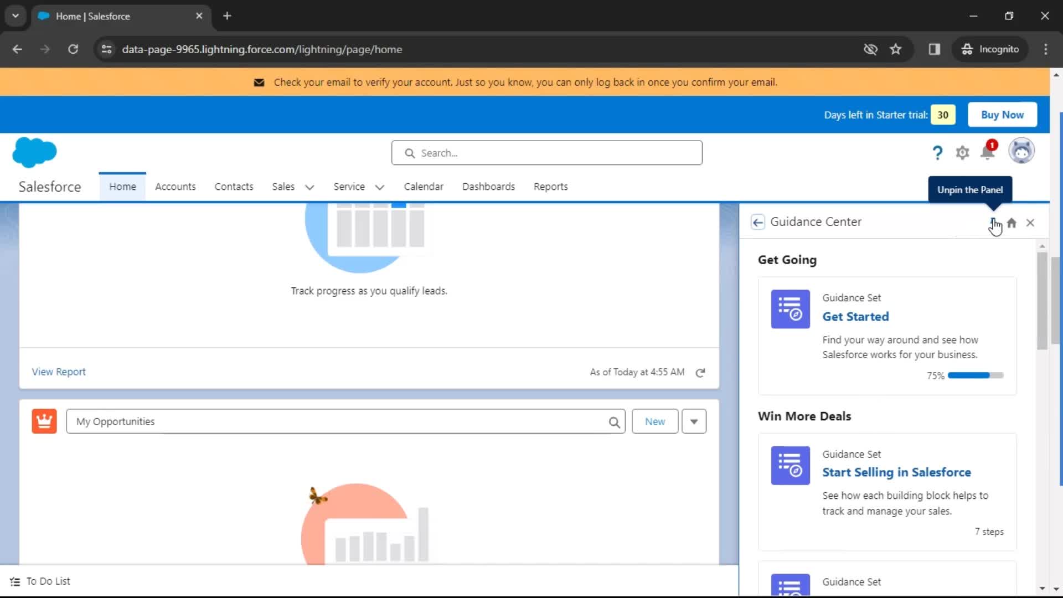Image resolution: width=1063 pixels, height=598 pixels.
Task: Click the Guidance Center back arrow
Action: [758, 222]
